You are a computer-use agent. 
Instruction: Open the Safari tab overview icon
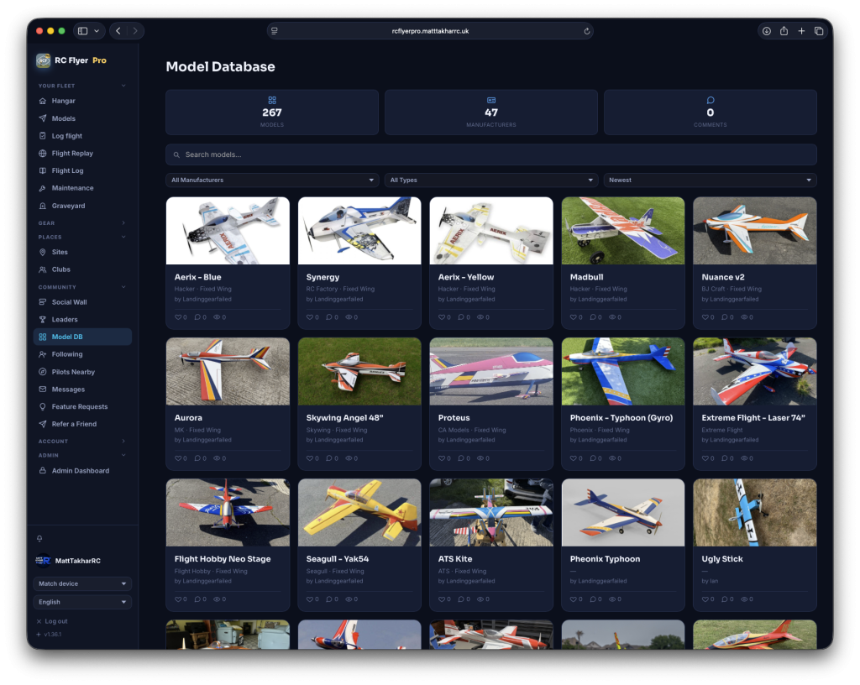click(818, 31)
